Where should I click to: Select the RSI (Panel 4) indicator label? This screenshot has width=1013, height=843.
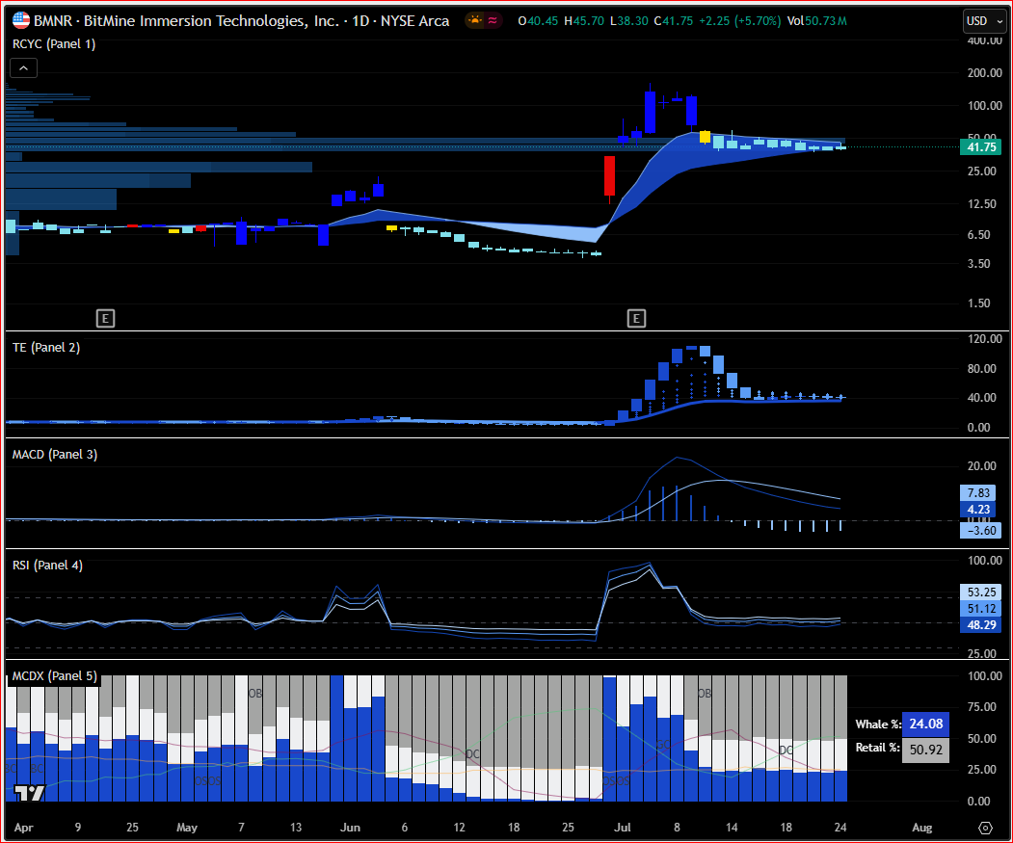[x=48, y=566]
